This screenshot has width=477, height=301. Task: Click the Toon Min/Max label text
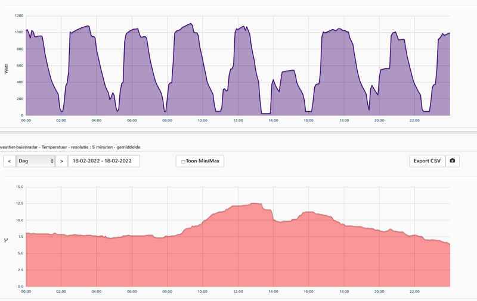[203, 161]
